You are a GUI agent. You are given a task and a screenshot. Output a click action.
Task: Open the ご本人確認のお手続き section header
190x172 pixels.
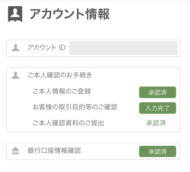[x=60, y=75]
